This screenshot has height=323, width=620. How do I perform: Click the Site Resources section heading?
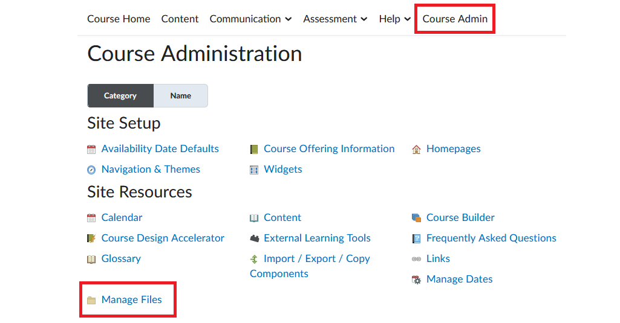click(140, 191)
